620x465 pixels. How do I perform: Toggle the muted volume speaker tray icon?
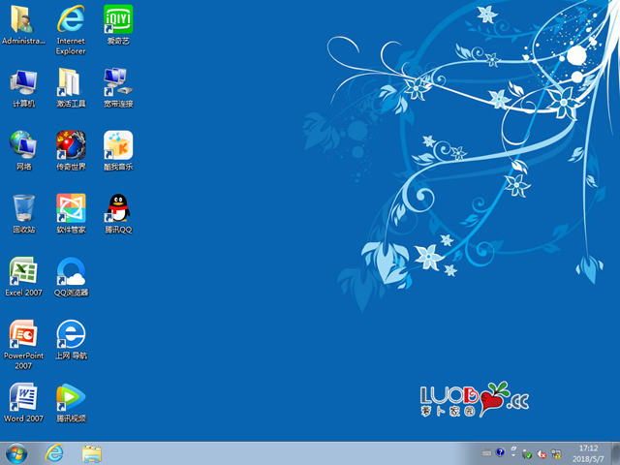(x=542, y=452)
